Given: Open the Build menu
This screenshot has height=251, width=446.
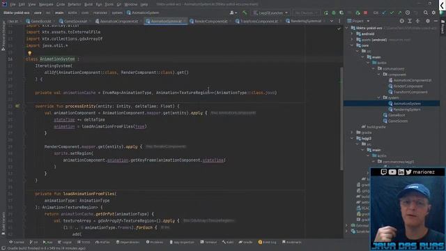Looking at the screenshot, I should [89, 5].
